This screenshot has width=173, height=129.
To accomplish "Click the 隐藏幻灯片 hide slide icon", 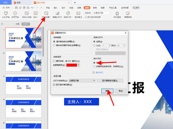I will 57,13.
